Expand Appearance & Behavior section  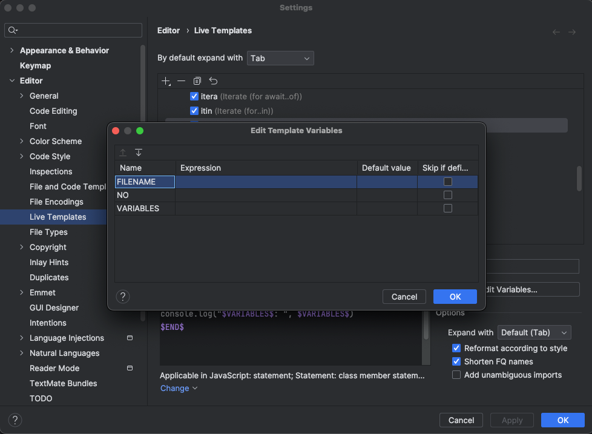[x=12, y=50]
